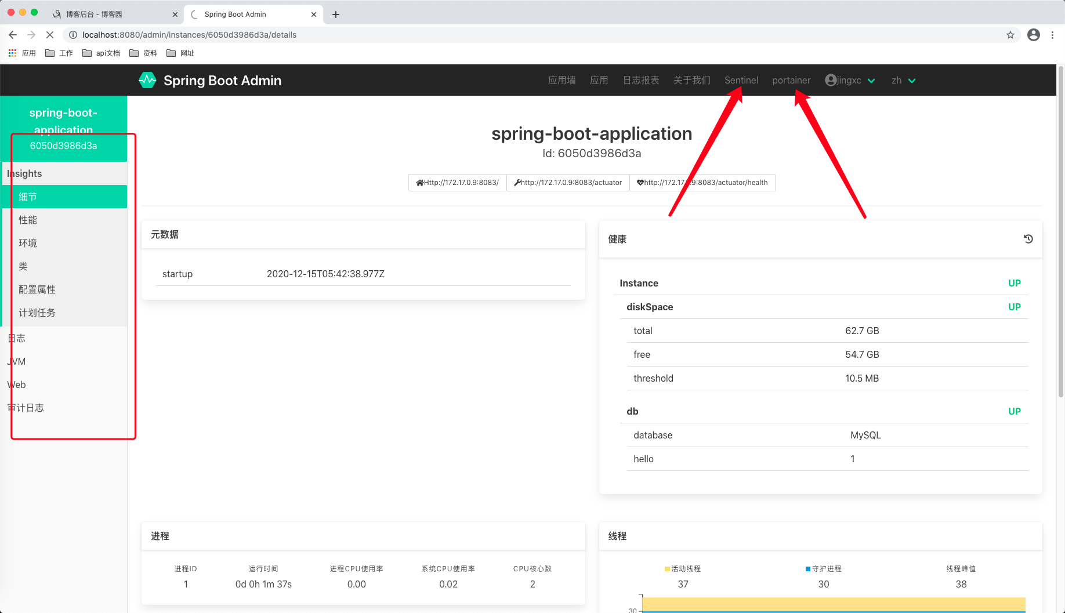Open 应用 in the top navbar
Screen dimensions: 1065x613
[x=599, y=80]
